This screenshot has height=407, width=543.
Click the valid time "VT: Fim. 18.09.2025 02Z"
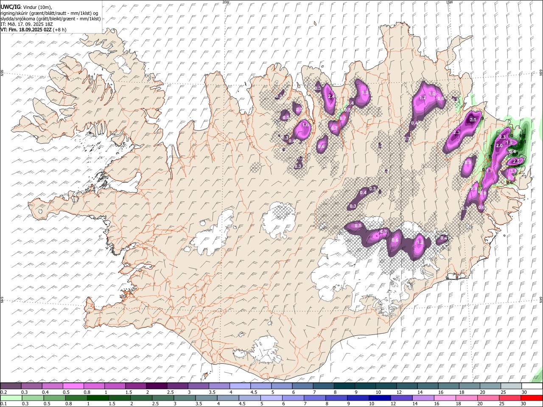26,30
